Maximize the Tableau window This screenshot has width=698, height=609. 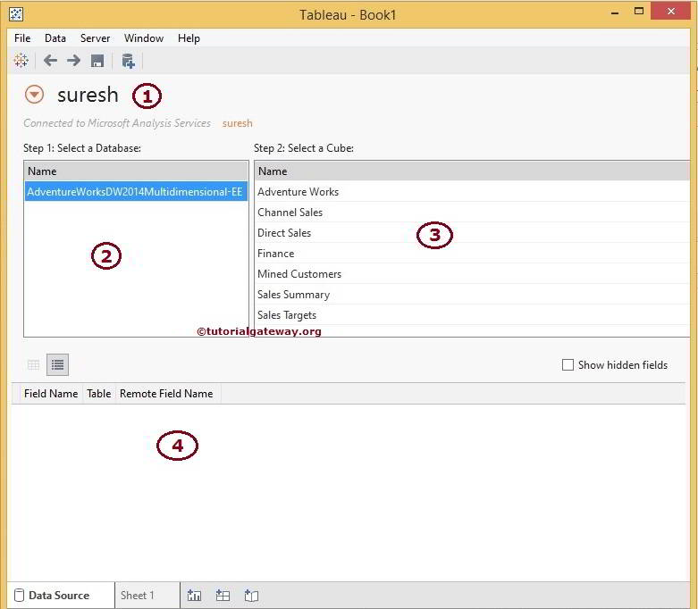point(639,12)
